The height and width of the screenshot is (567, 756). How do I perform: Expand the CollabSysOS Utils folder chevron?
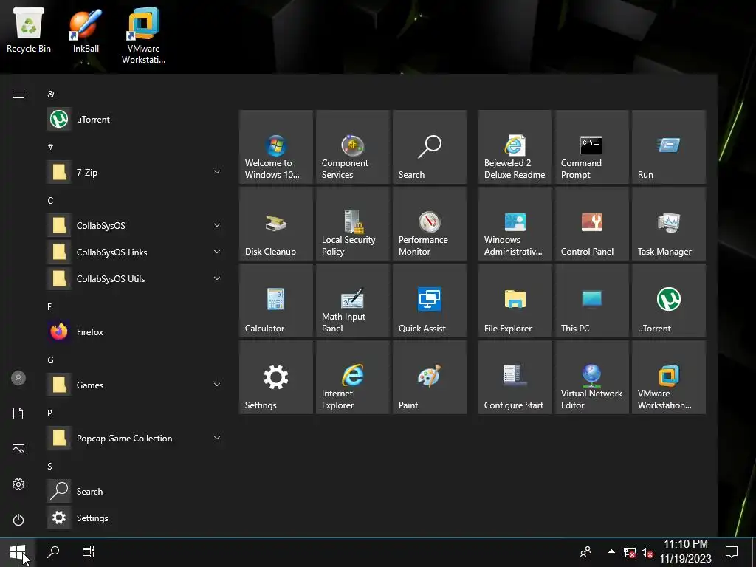[217, 278]
